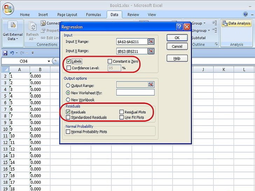Click the Input Y Range text field
Viewport: 255px width, 191px height.
pyautogui.click(x=132, y=42)
